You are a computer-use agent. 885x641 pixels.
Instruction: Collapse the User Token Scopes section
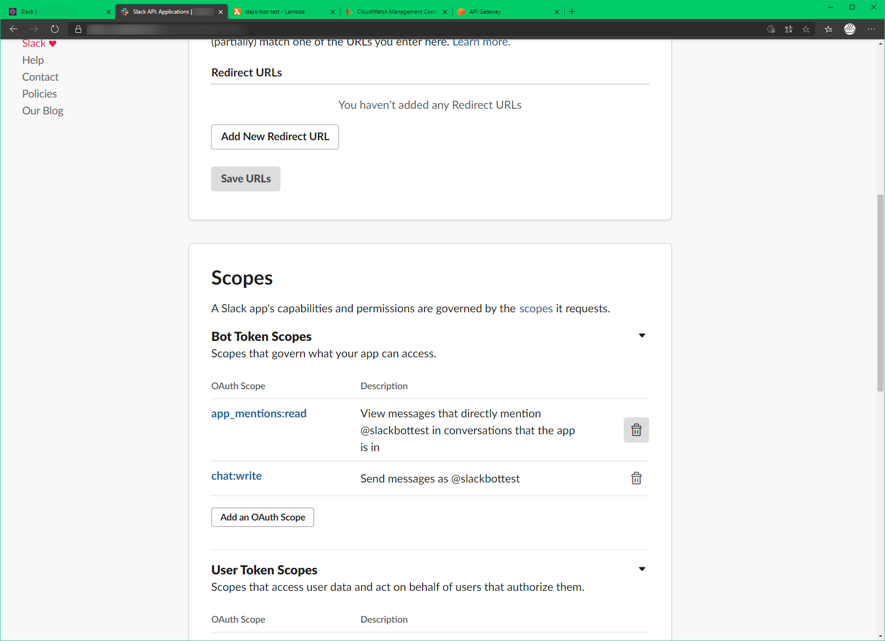coord(642,568)
